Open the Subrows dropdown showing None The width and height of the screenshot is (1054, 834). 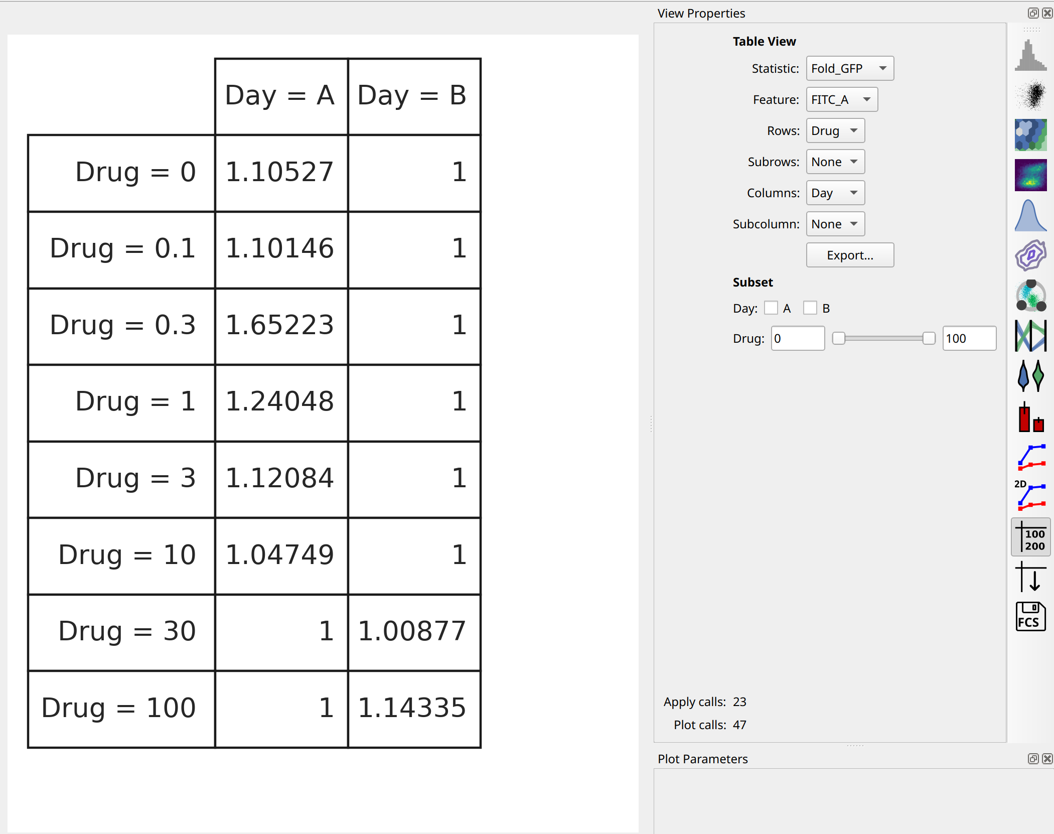[835, 162]
